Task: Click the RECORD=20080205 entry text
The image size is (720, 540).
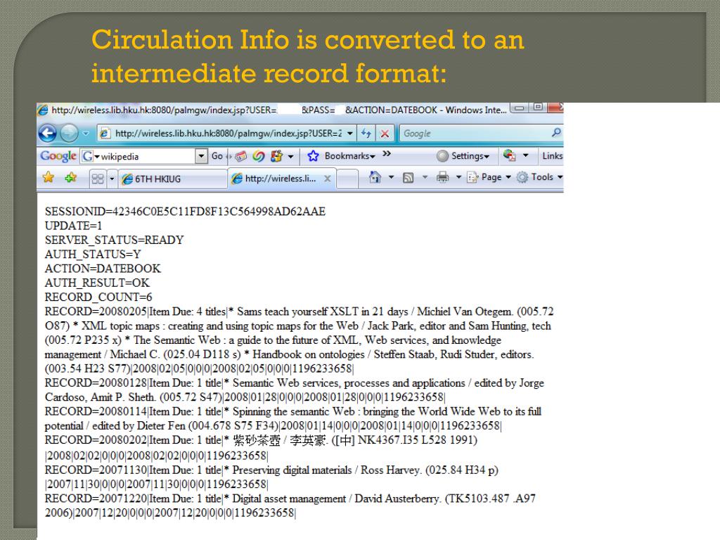Action: pyautogui.click(x=299, y=340)
